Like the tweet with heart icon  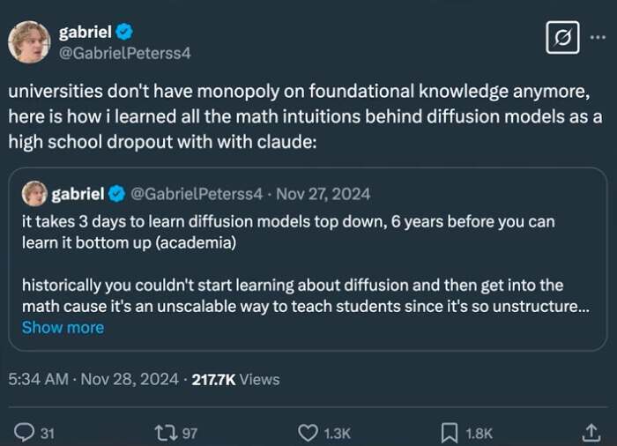click(x=307, y=433)
